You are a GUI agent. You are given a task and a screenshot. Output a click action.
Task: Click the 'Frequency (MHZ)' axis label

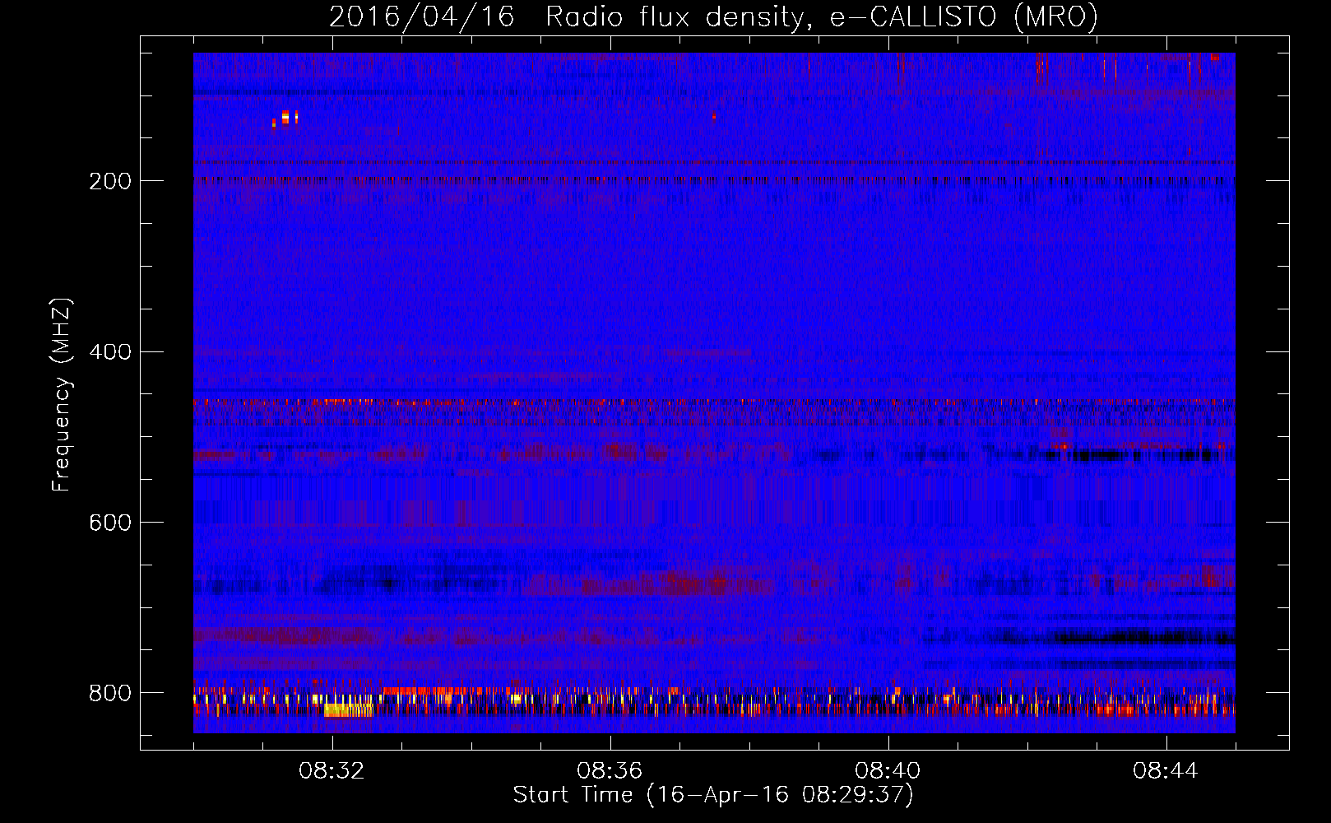coord(61,395)
